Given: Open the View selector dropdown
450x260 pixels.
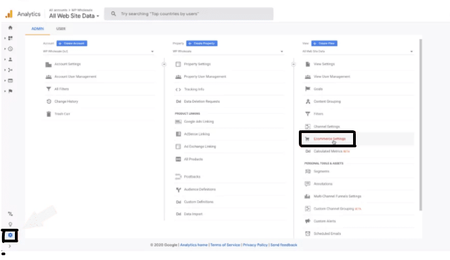Looking at the screenshot, I should click(358, 52).
